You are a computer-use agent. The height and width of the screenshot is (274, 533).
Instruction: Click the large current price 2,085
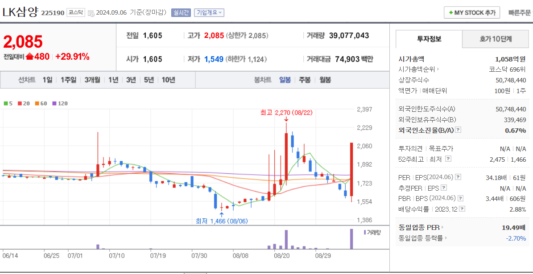coord(23,42)
